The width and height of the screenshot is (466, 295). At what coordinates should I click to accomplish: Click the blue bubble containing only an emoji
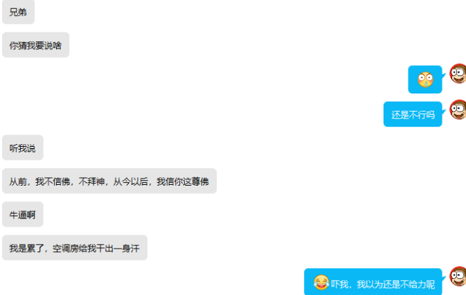coord(425,80)
